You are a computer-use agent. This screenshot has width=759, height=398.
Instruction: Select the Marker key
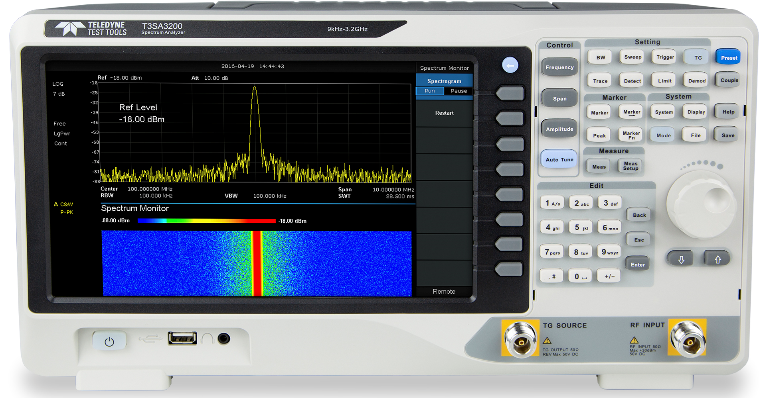pos(600,113)
